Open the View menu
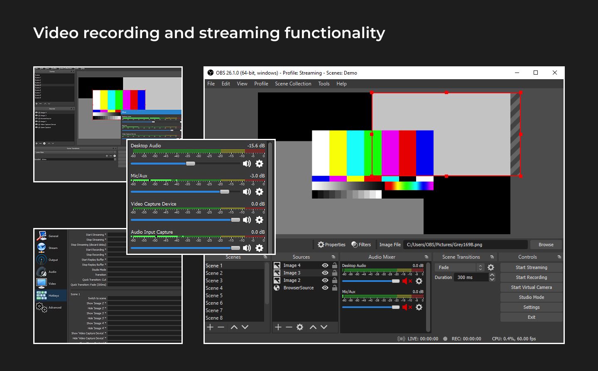Viewport: 598px width, 371px height. [x=242, y=84]
